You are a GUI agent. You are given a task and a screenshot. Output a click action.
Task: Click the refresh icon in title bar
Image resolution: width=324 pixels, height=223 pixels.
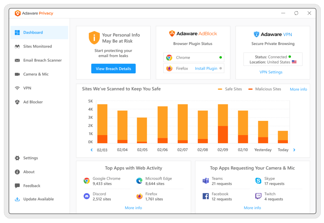pyautogui.click(x=296, y=13)
